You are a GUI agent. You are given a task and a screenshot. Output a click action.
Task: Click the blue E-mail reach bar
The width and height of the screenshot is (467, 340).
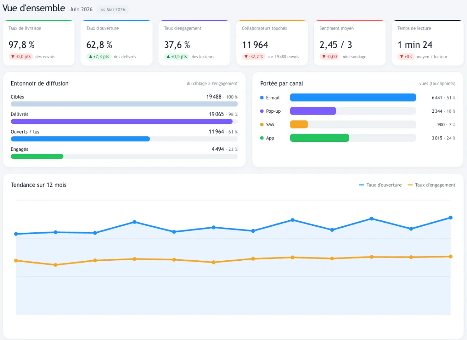(353, 98)
